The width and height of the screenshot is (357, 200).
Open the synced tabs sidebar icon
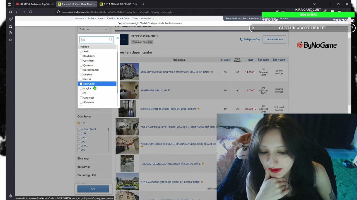tap(10, 26)
